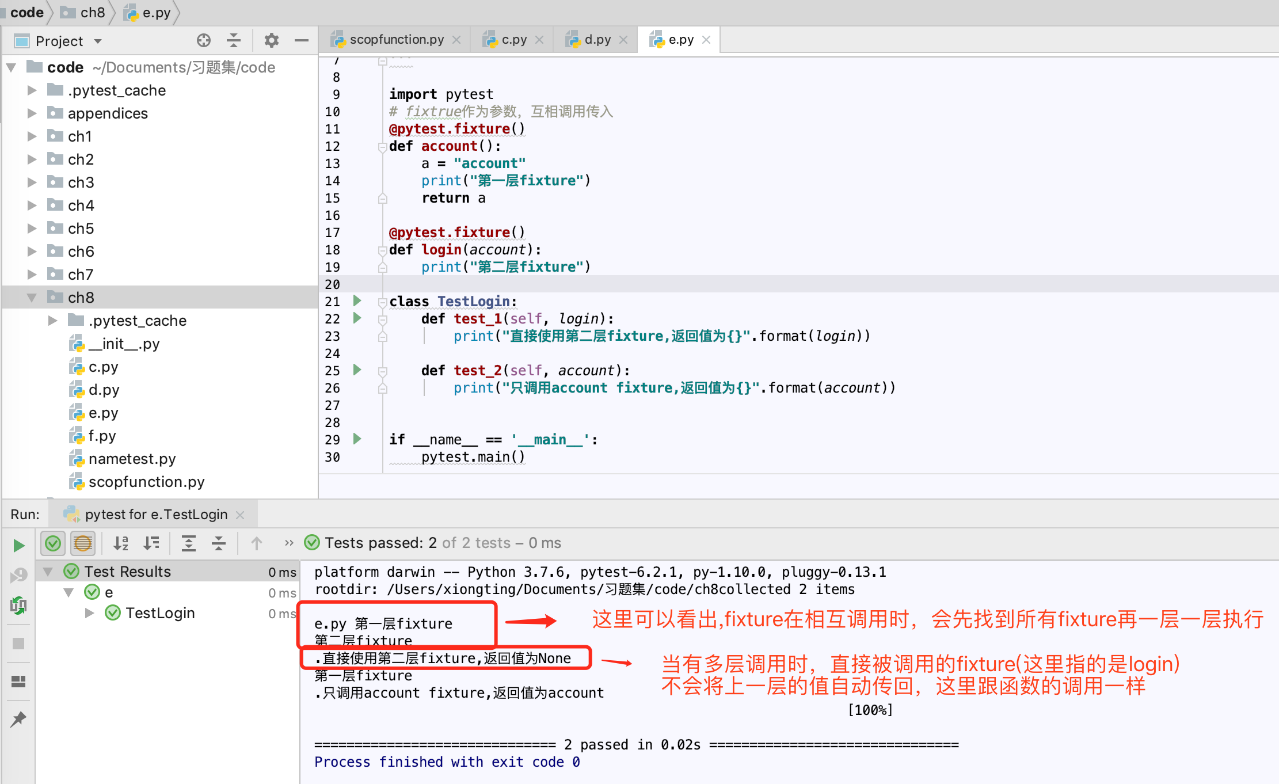
Task: Click the locate/select opened file target icon
Action: [203, 40]
